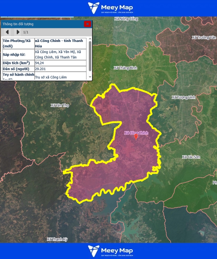Select the Xã Nông Cống label

click(126, 19)
